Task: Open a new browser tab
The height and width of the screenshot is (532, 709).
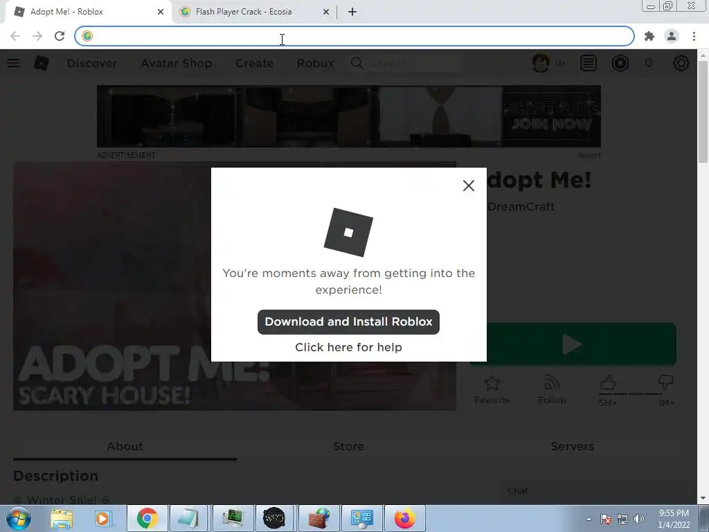Action: point(352,12)
